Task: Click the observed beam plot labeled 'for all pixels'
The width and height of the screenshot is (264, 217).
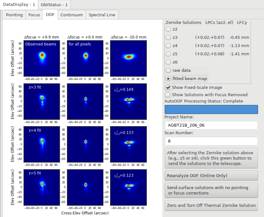Action: tap(85, 58)
